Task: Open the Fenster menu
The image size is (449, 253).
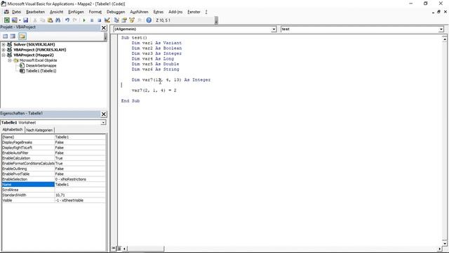Action: (x=194, y=12)
